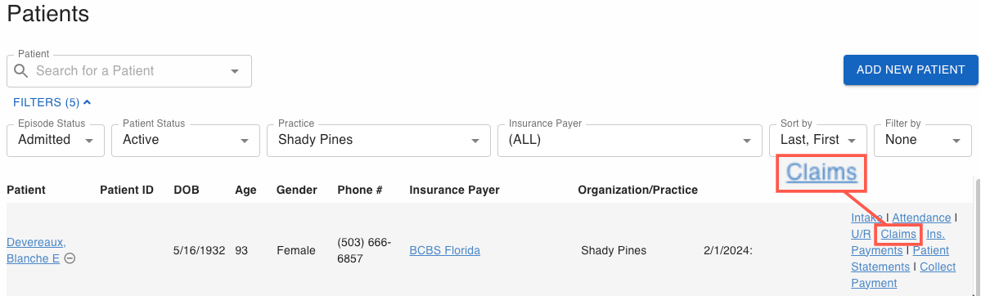Collapse the FILTERS (5) chevron
This screenshot has height=296, width=981.
(87, 102)
